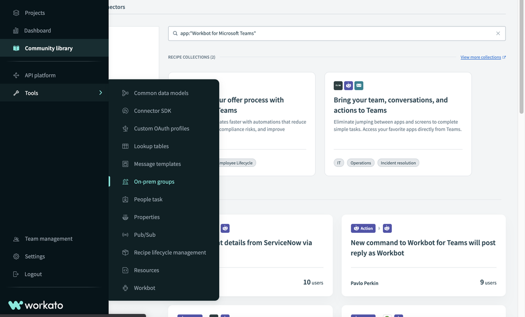Image resolution: width=525 pixels, height=317 pixels.
Task: Click the Operations tag
Action: (360, 163)
